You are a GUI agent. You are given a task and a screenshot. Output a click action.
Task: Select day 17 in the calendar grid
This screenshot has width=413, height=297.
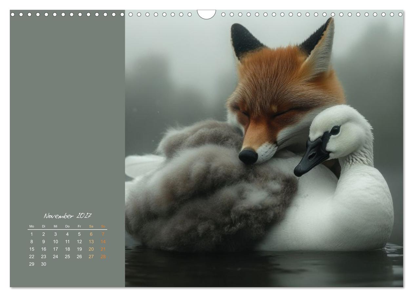click(x=55, y=249)
